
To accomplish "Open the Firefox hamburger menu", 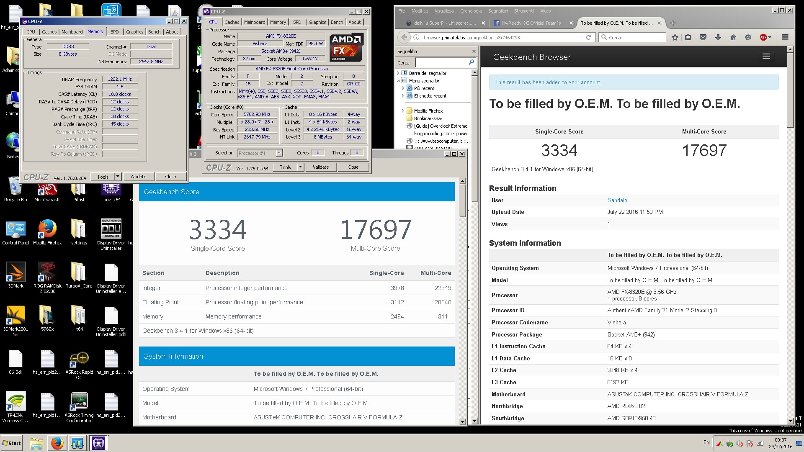I will point(785,37).
